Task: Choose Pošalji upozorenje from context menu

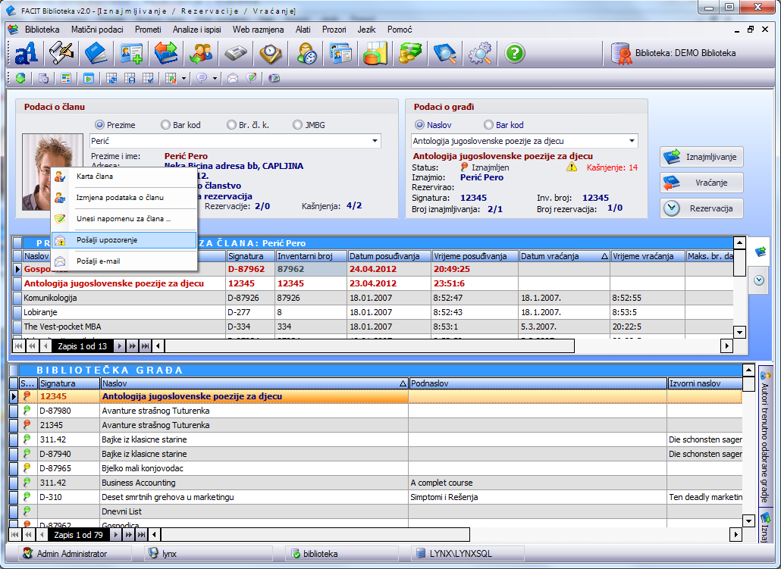Action: tap(107, 239)
